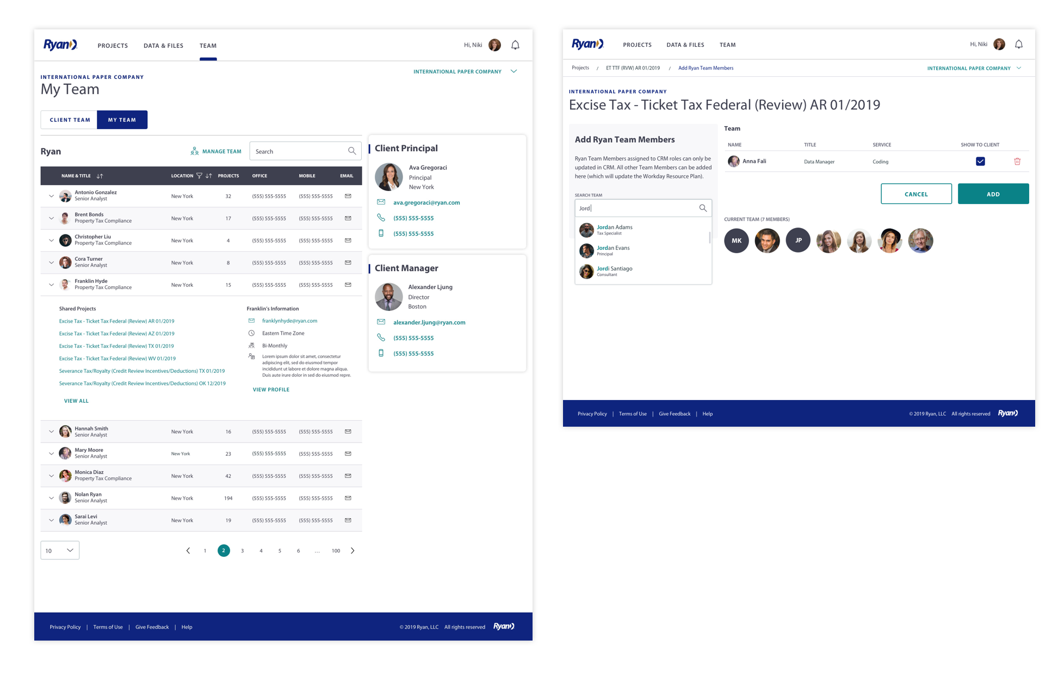Click magnifier icon in Search Team field
Image resolution: width=1064 pixels, height=689 pixels.
(x=703, y=208)
